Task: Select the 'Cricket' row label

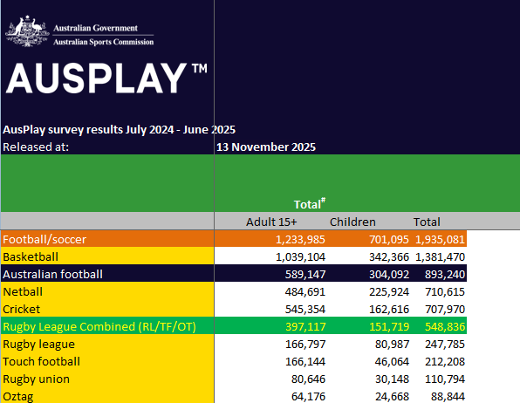Action: (107, 309)
